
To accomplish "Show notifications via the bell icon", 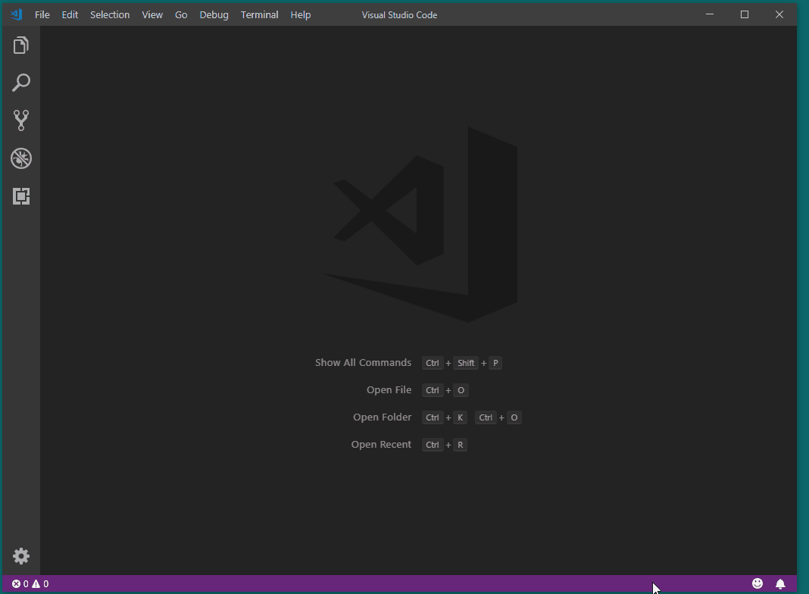I will click(781, 583).
